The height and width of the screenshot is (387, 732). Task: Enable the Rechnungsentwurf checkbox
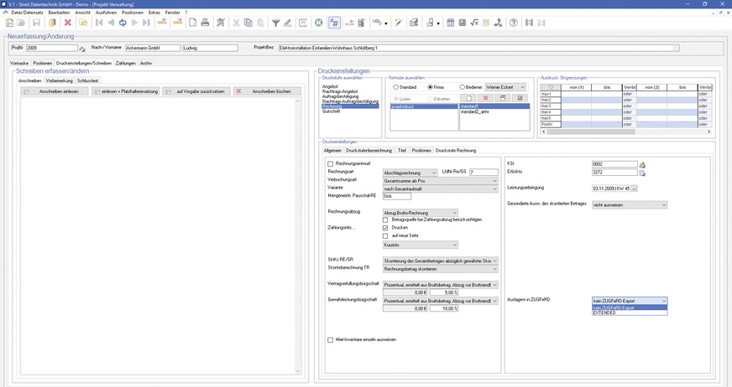coord(331,163)
